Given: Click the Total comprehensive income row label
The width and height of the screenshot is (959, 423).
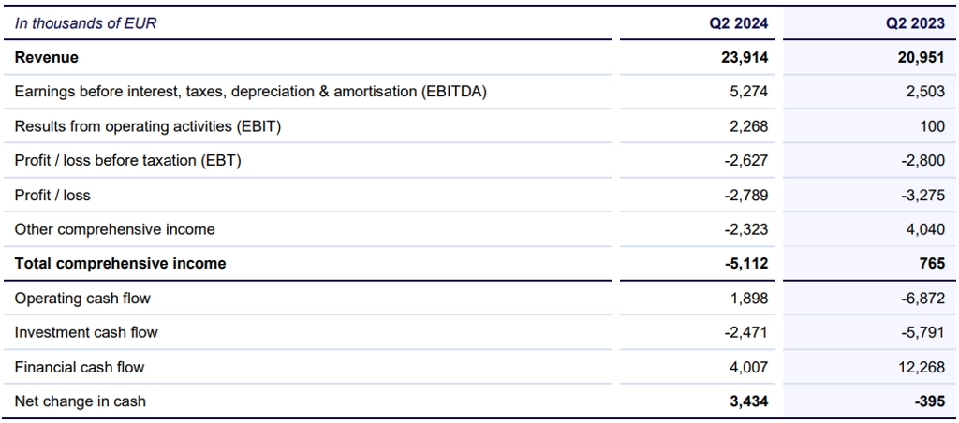Looking at the screenshot, I should [x=120, y=264].
